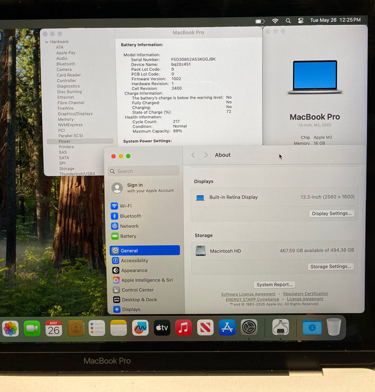Select Apple Pay in System Information
This screenshot has width=375, height=392.
tap(65, 53)
